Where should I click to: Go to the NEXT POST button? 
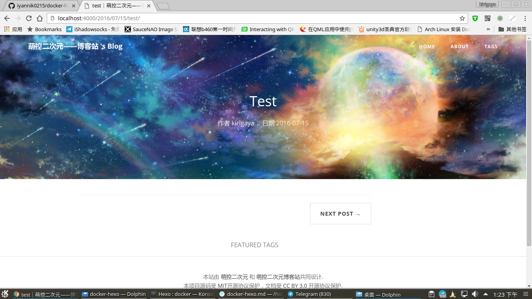coord(340,213)
